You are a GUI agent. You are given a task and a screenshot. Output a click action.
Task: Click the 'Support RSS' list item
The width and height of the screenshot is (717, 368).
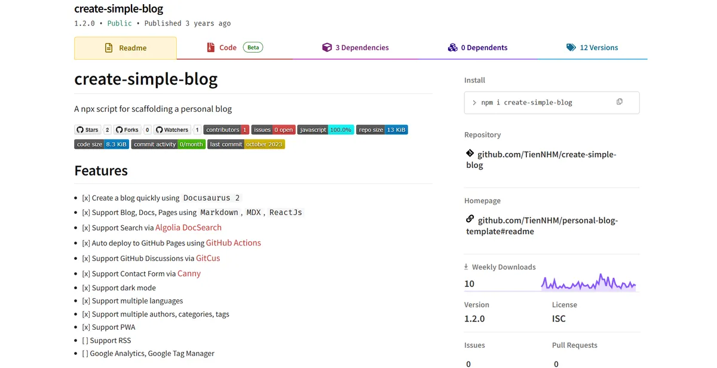click(106, 341)
